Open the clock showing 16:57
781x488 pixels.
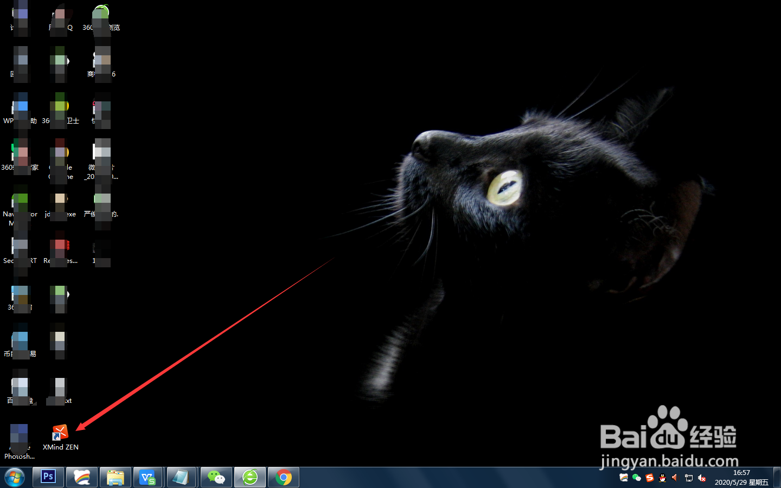point(741,477)
